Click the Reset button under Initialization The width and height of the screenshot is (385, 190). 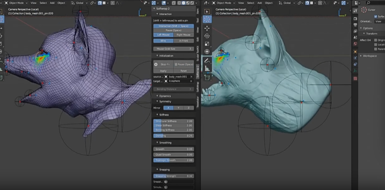[x=183, y=71]
